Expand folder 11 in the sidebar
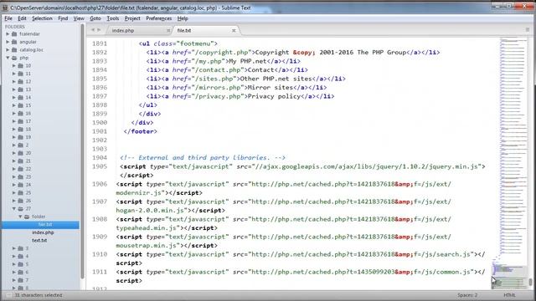This screenshot has height=301, width=536. pos(14,74)
